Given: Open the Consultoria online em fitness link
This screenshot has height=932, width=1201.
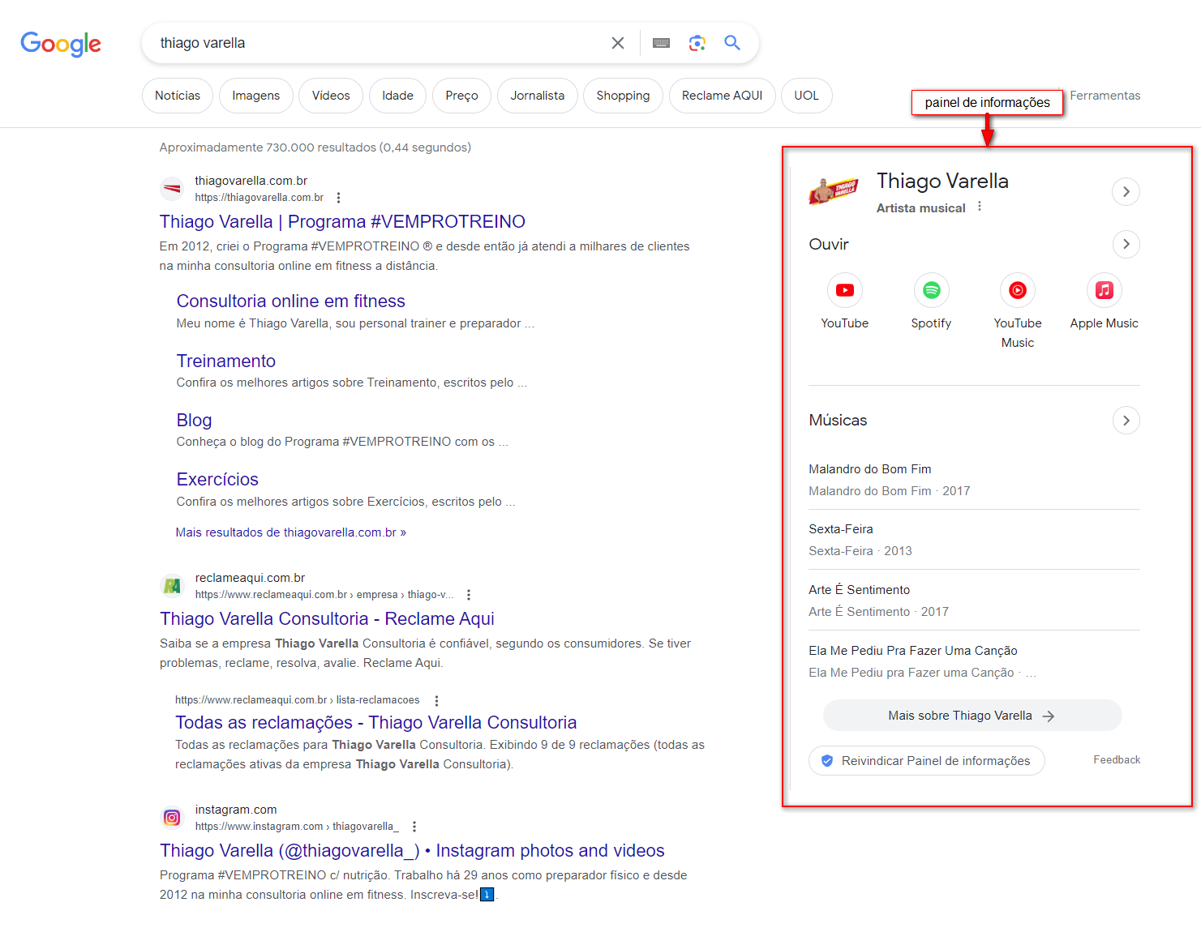Looking at the screenshot, I should click(290, 301).
